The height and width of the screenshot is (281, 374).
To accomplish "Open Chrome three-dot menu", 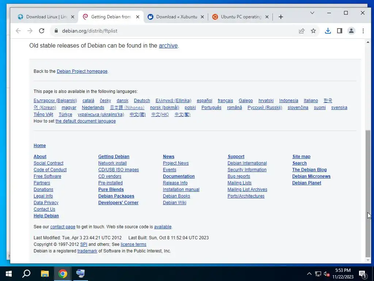I will coord(363,31).
